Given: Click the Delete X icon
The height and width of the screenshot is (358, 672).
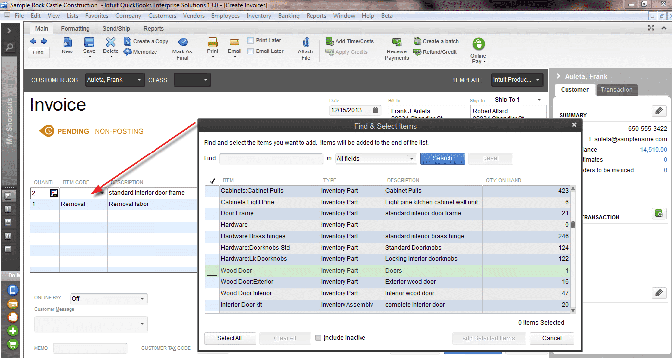Looking at the screenshot, I should point(111,42).
